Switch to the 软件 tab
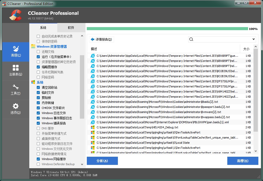 tap(71, 28)
